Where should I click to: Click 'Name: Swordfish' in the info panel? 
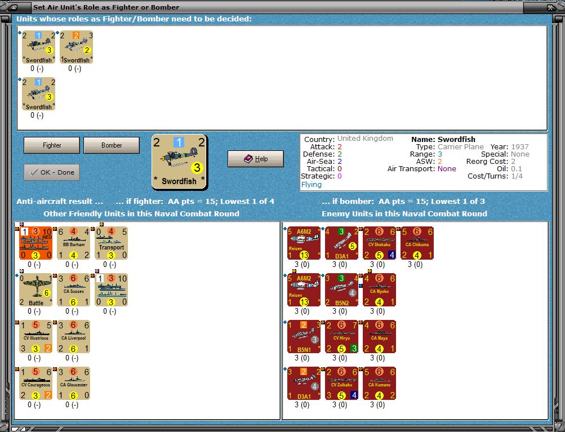(443, 139)
